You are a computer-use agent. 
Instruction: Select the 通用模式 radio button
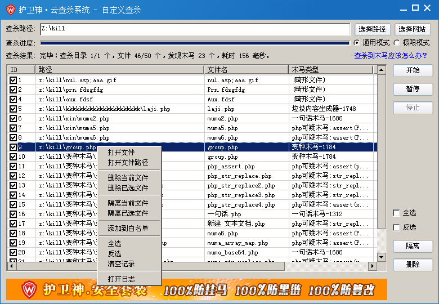click(x=356, y=43)
